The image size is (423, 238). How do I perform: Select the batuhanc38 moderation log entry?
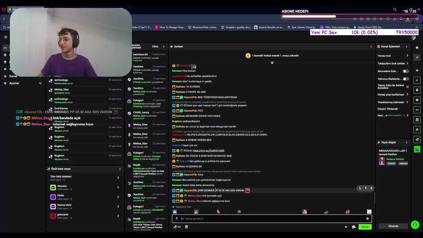(x=146, y=58)
